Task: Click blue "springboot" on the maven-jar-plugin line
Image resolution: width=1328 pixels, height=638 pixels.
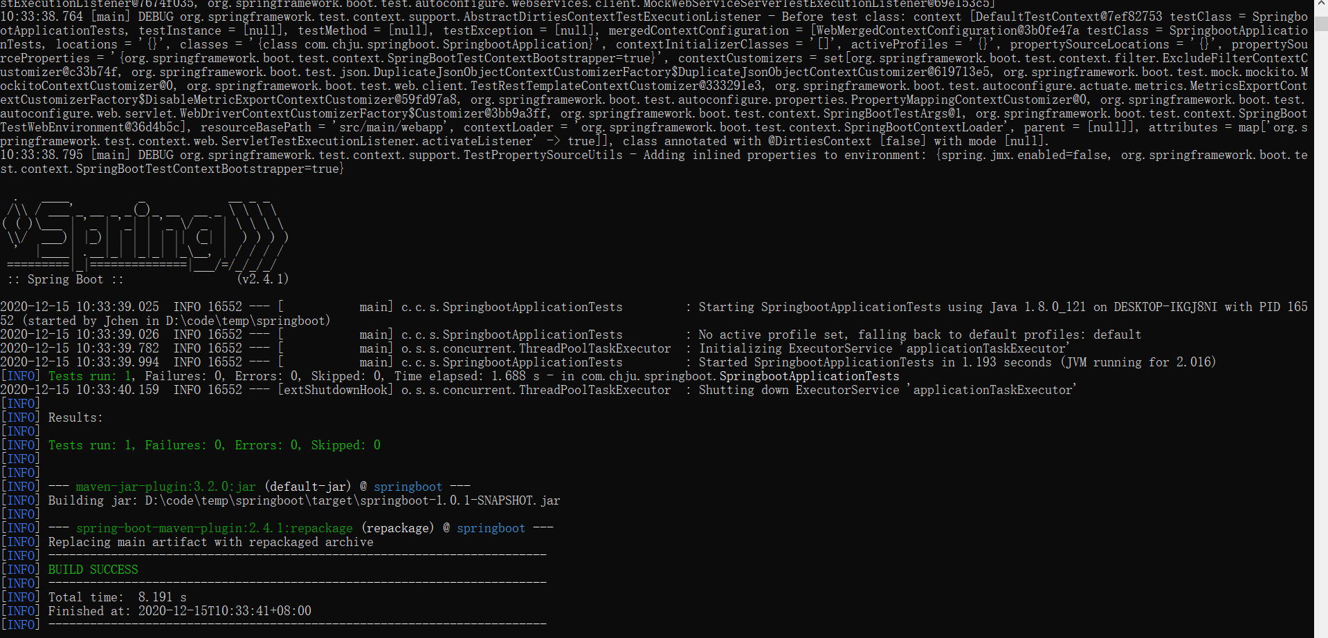Action: point(408,487)
